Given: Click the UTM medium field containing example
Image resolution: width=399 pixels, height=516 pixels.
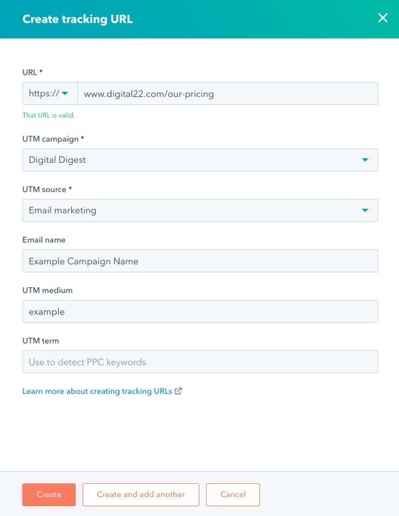Looking at the screenshot, I should pyautogui.click(x=199, y=311).
